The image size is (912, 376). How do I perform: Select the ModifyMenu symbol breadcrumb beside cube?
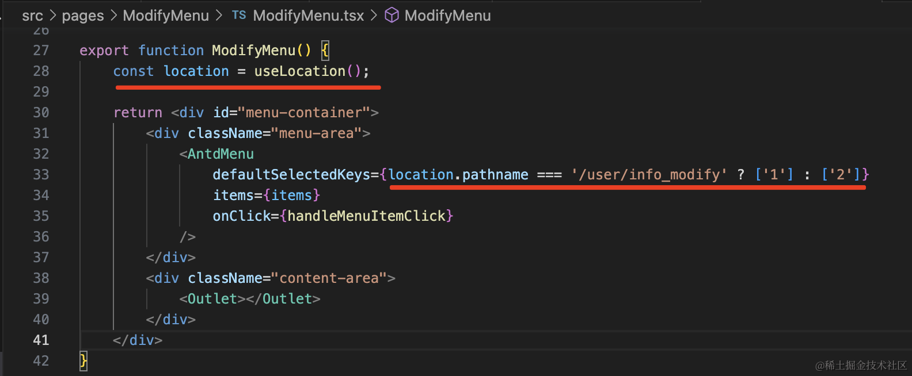click(447, 16)
